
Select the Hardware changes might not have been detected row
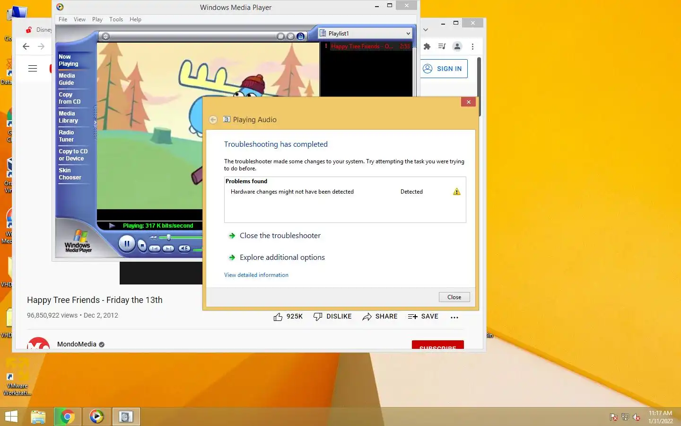[345, 192]
